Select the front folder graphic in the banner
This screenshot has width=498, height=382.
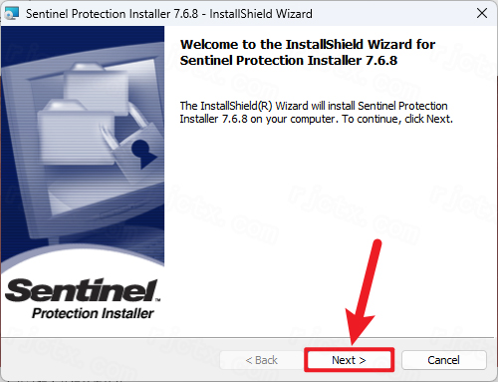click(x=77, y=132)
